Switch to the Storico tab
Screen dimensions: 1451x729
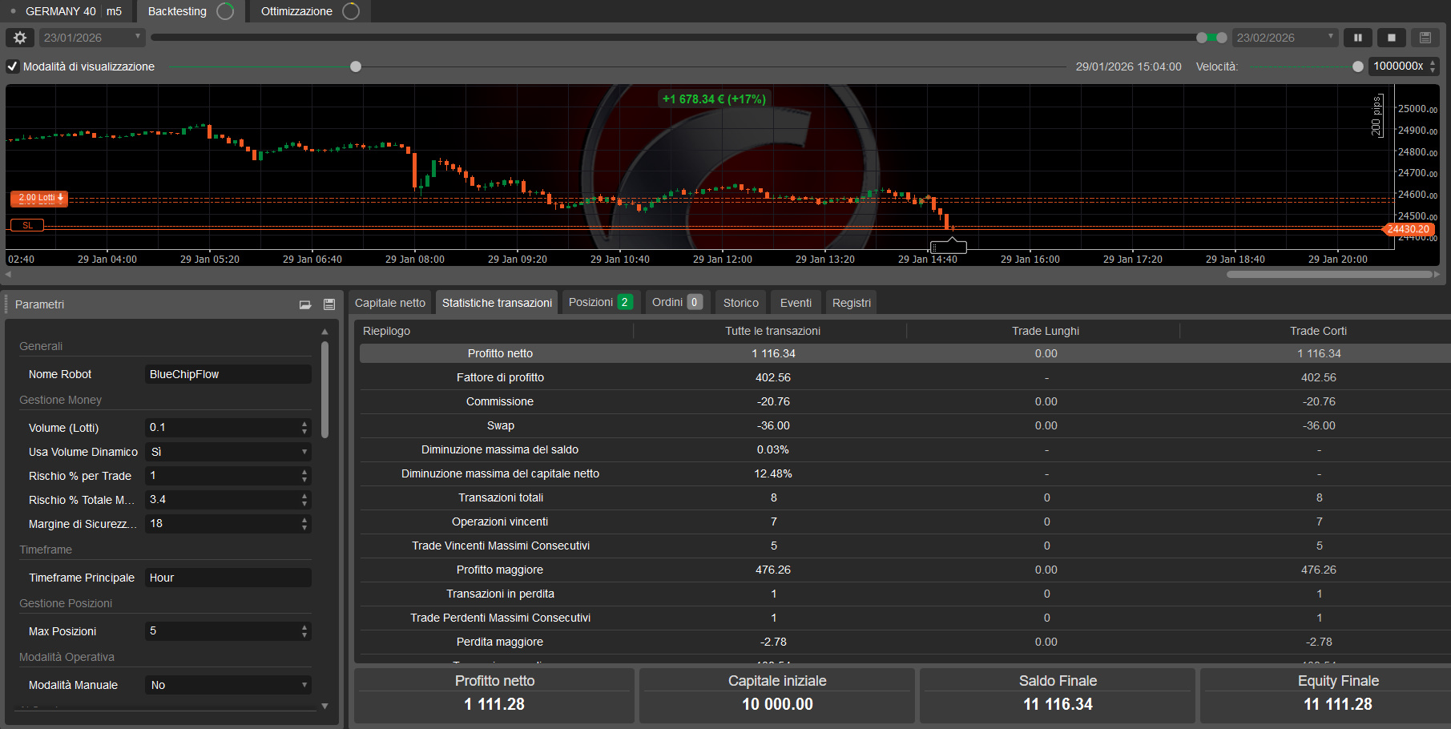click(740, 302)
